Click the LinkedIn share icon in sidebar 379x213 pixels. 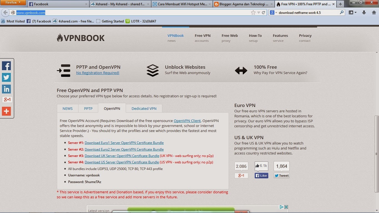6,89
